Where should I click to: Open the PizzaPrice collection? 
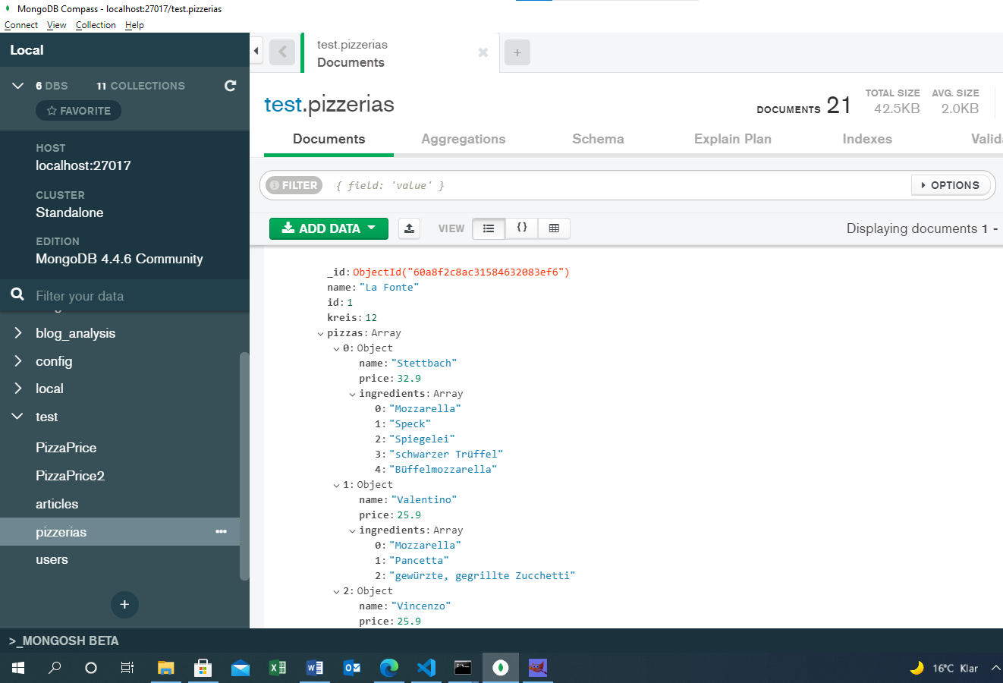[x=66, y=448]
